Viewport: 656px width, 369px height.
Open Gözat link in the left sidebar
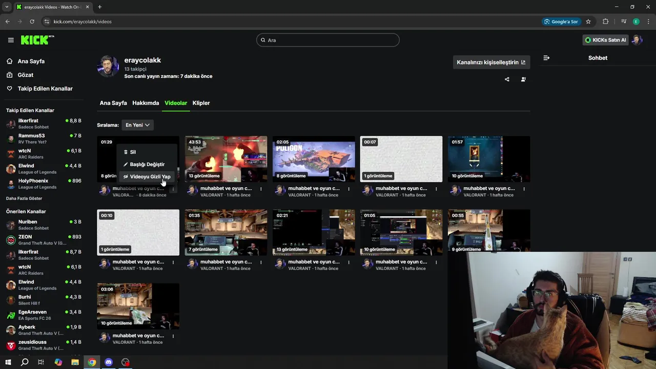tap(26, 75)
